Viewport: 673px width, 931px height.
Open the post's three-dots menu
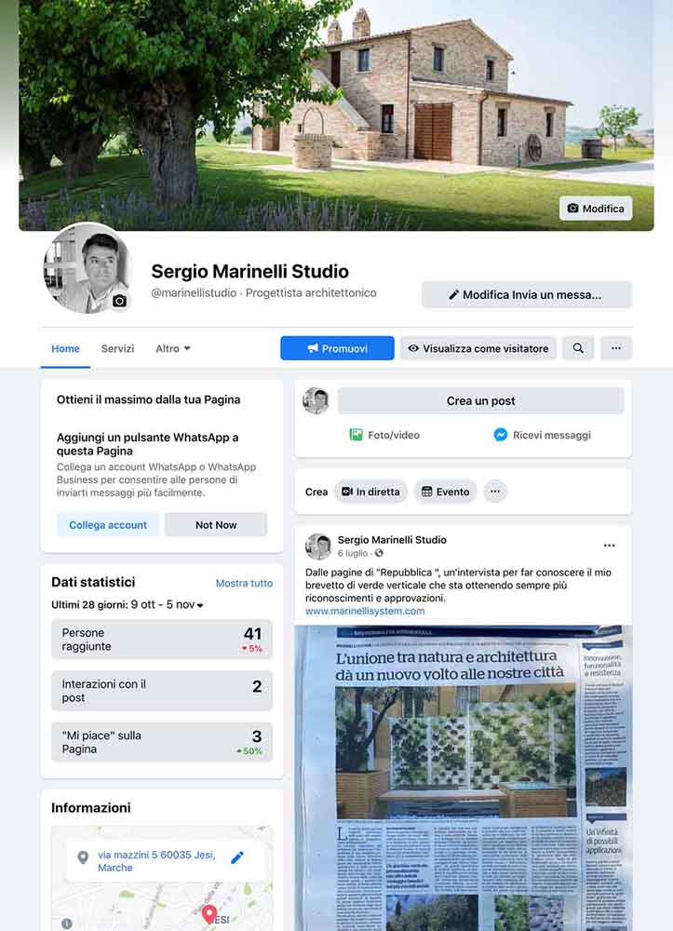point(609,546)
